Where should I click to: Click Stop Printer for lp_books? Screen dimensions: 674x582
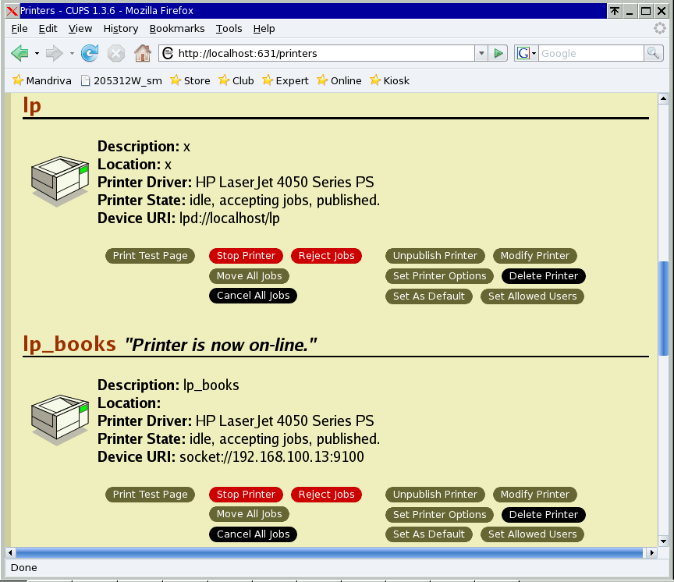246,495
